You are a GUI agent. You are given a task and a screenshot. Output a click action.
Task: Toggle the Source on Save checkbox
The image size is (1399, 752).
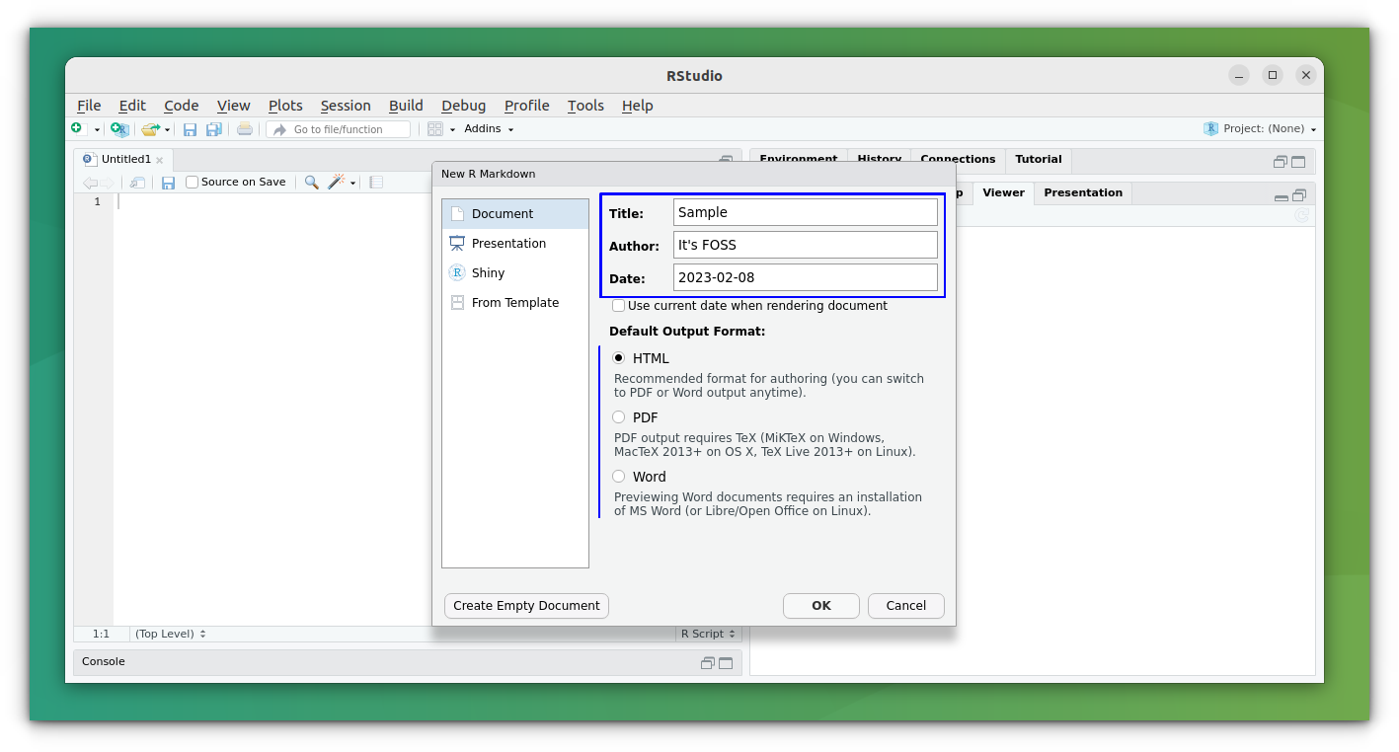tap(193, 183)
